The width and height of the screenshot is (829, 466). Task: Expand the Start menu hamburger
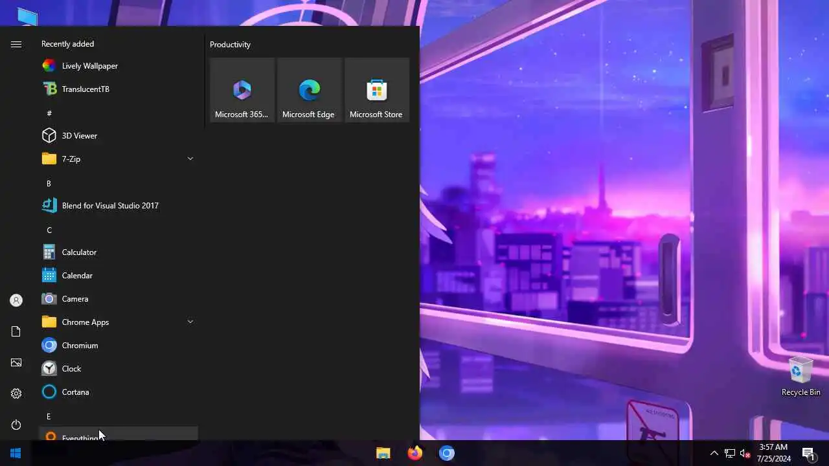(16, 44)
